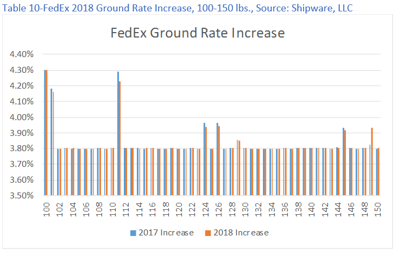Click the 106 x-axis label
This screenshot has height=255, width=397.
[x=86, y=209]
